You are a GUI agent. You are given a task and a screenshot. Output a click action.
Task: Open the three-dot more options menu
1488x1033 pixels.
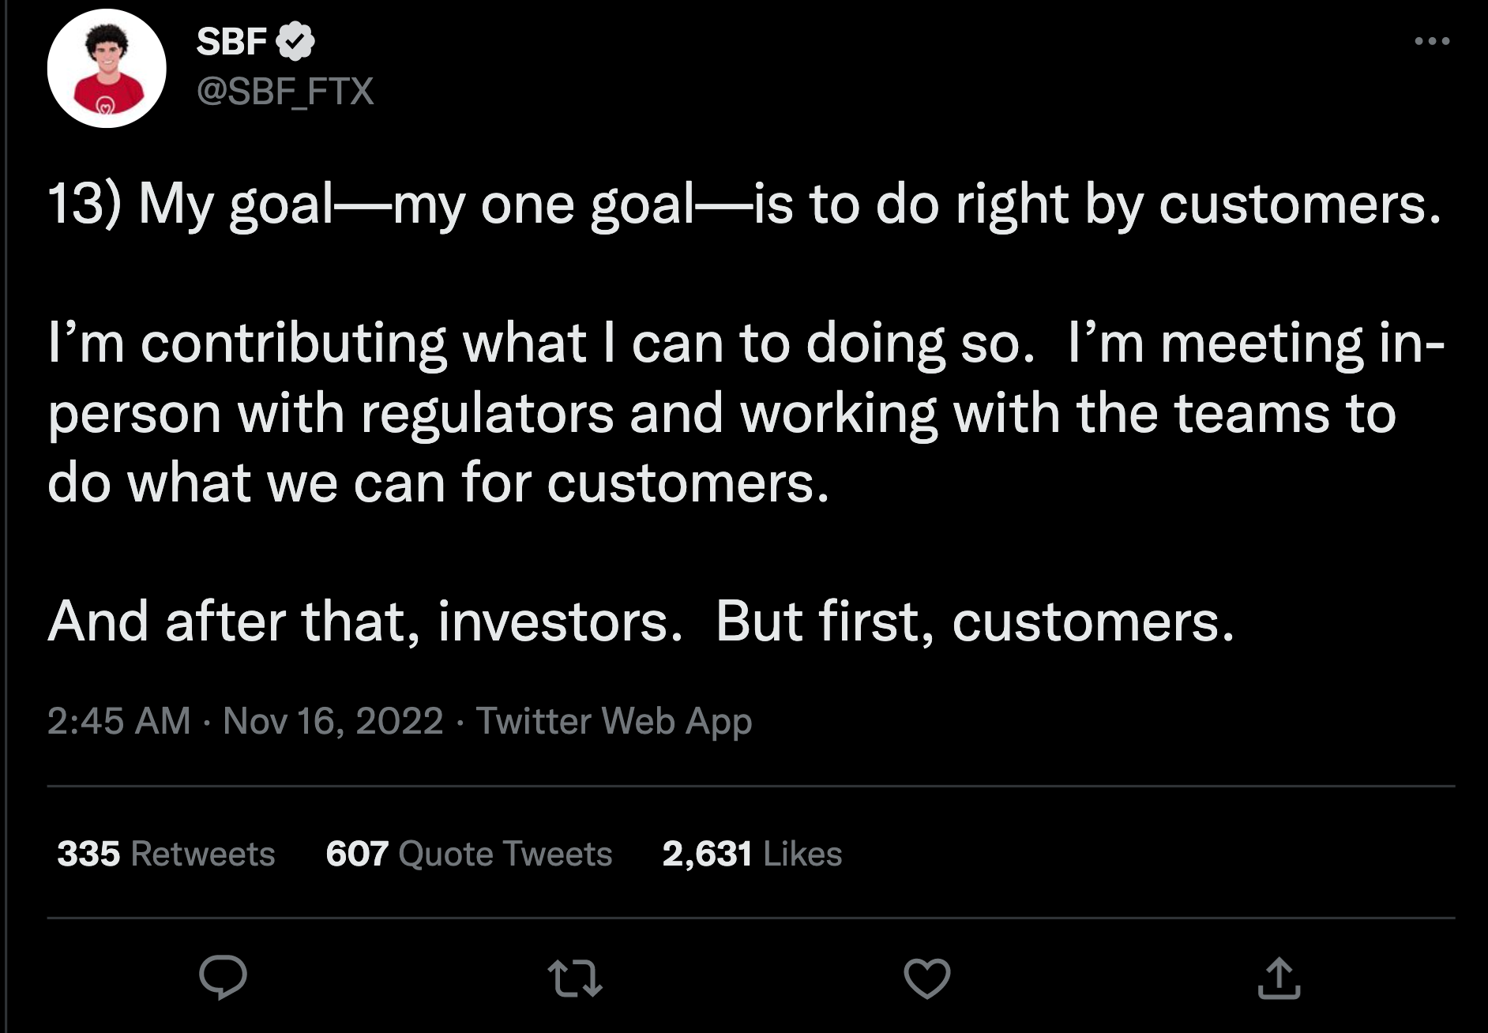pos(1431,41)
